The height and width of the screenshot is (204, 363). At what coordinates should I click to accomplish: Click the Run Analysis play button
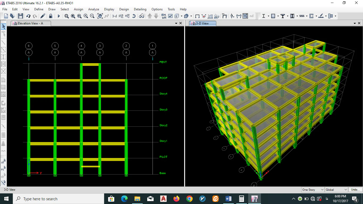[x=59, y=16]
